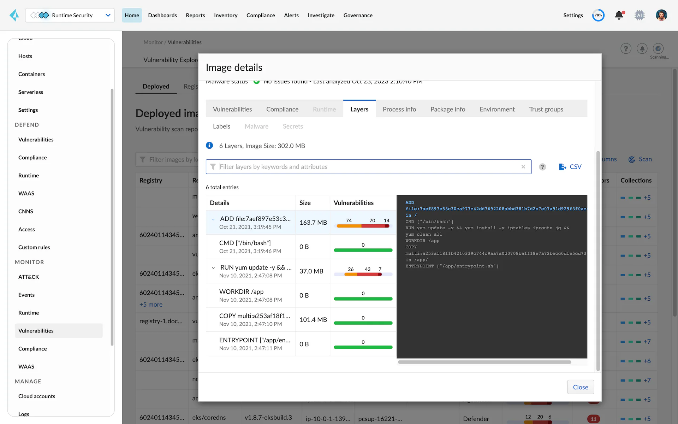678x424 pixels.
Task: Click the blue layers info icon
Action: (209, 146)
